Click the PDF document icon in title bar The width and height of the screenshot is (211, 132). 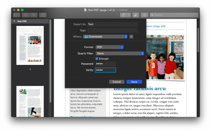point(85,10)
